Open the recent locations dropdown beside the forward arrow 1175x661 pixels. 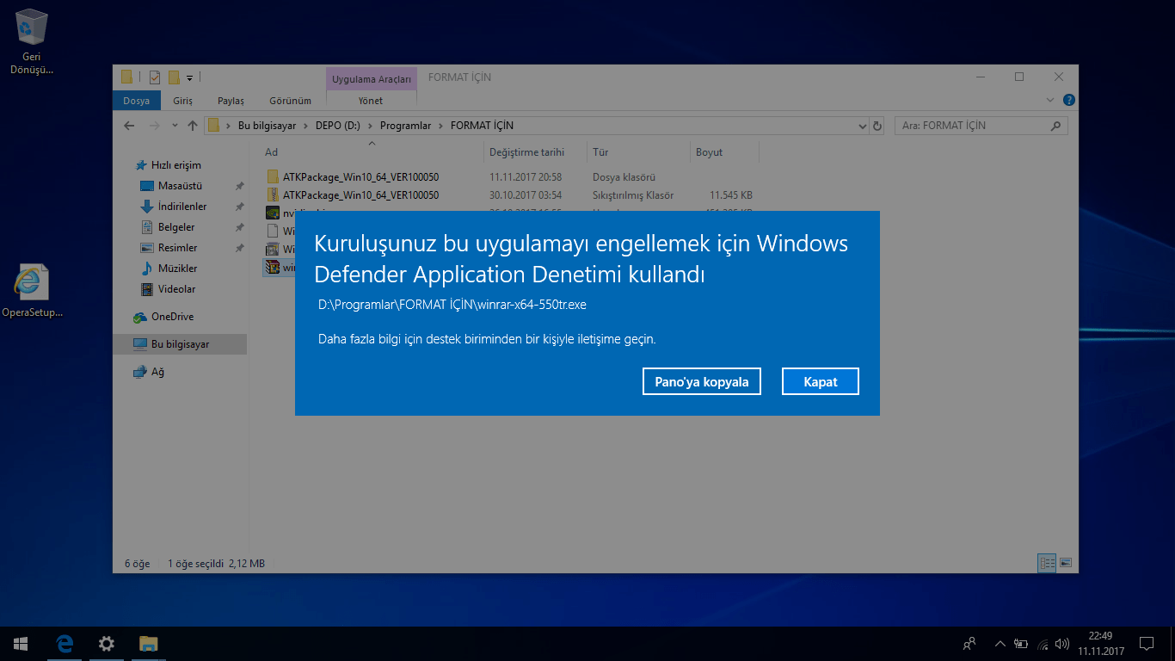(174, 126)
